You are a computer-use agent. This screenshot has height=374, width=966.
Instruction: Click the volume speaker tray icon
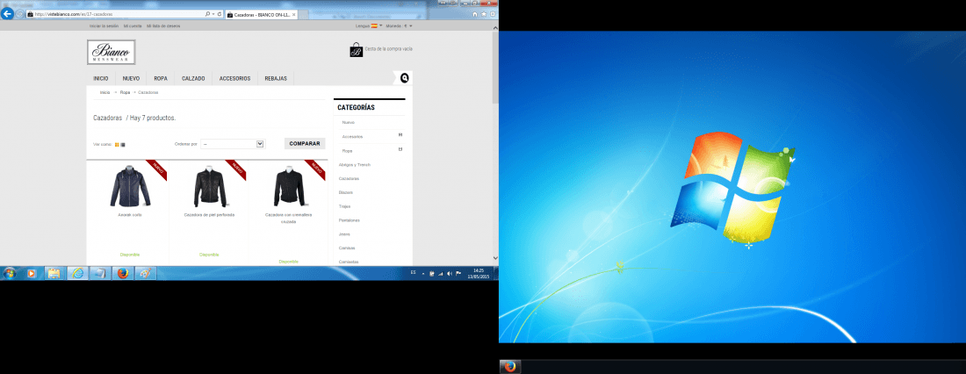pos(449,274)
